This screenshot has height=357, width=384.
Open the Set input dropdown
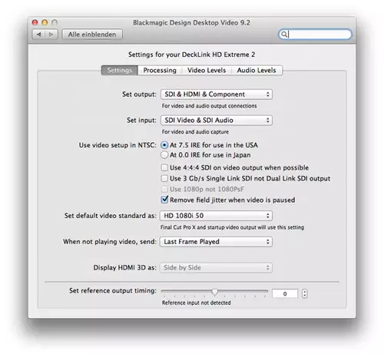(x=217, y=120)
